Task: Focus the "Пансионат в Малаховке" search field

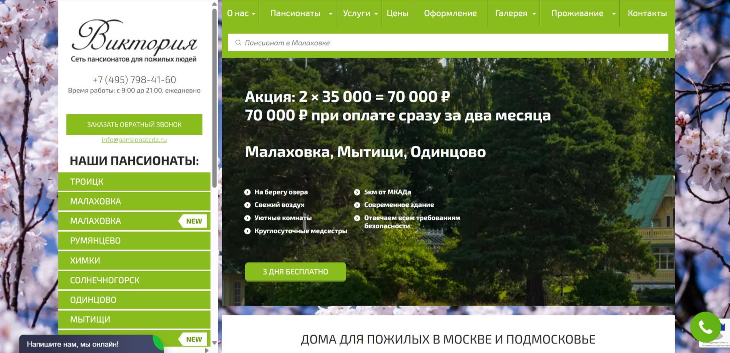Action: 453,43
